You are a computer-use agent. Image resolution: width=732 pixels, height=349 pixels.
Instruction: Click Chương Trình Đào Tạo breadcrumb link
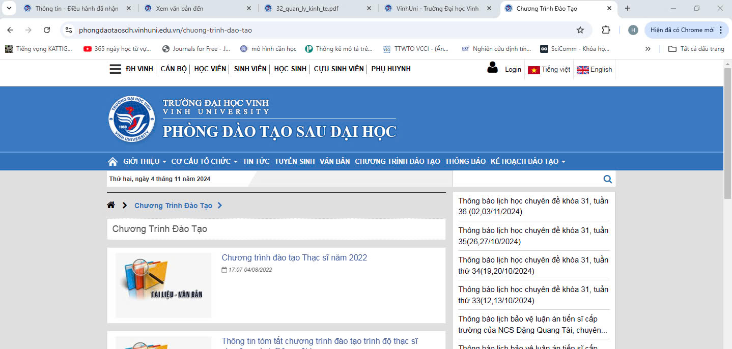click(173, 206)
